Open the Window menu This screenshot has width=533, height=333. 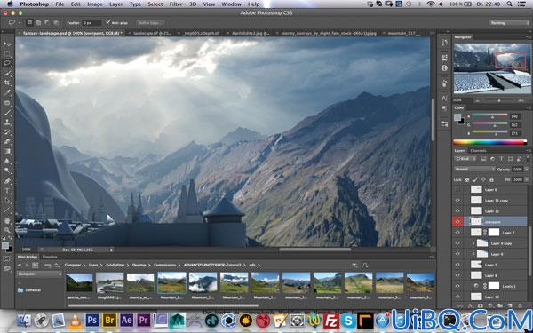pos(231,4)
